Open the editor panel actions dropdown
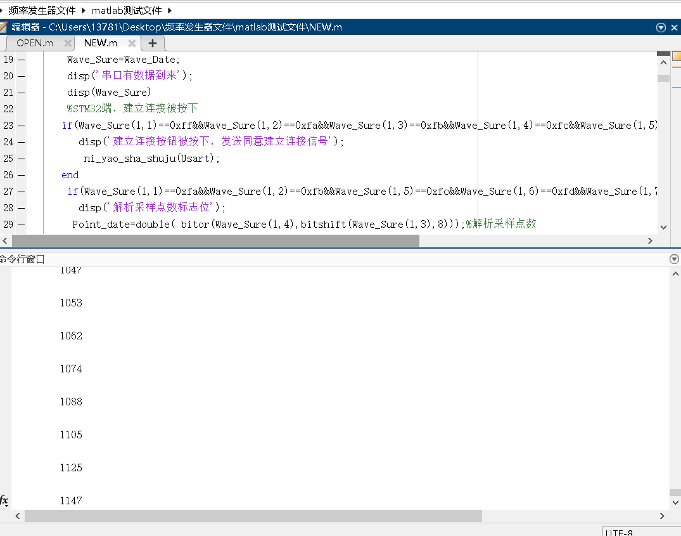 pos(661,27)
